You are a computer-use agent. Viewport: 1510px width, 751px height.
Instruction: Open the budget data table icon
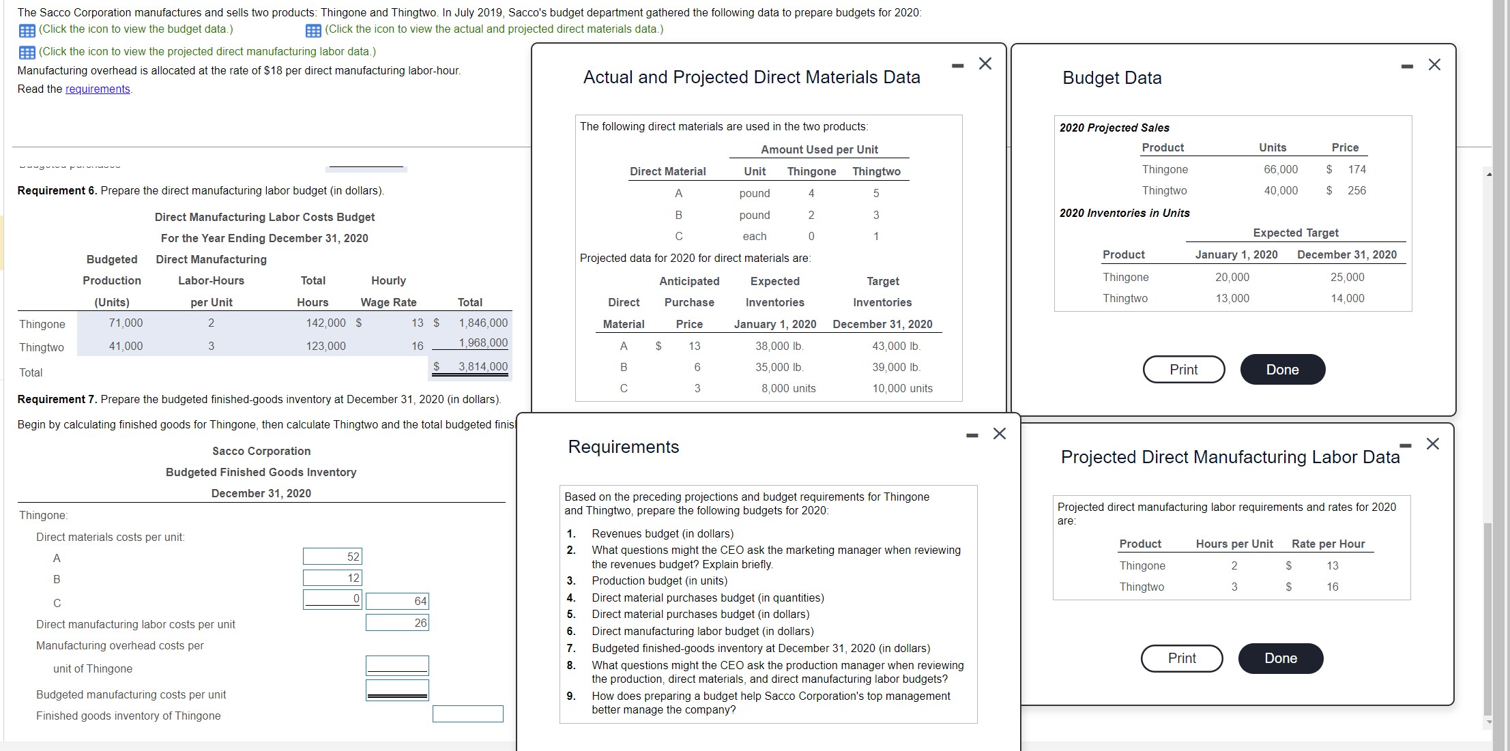pyautogui.click(x=27, y=30)
